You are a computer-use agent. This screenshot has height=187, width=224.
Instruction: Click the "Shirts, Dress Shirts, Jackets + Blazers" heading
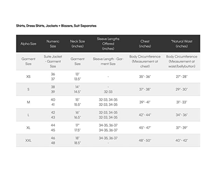(56, 26)
